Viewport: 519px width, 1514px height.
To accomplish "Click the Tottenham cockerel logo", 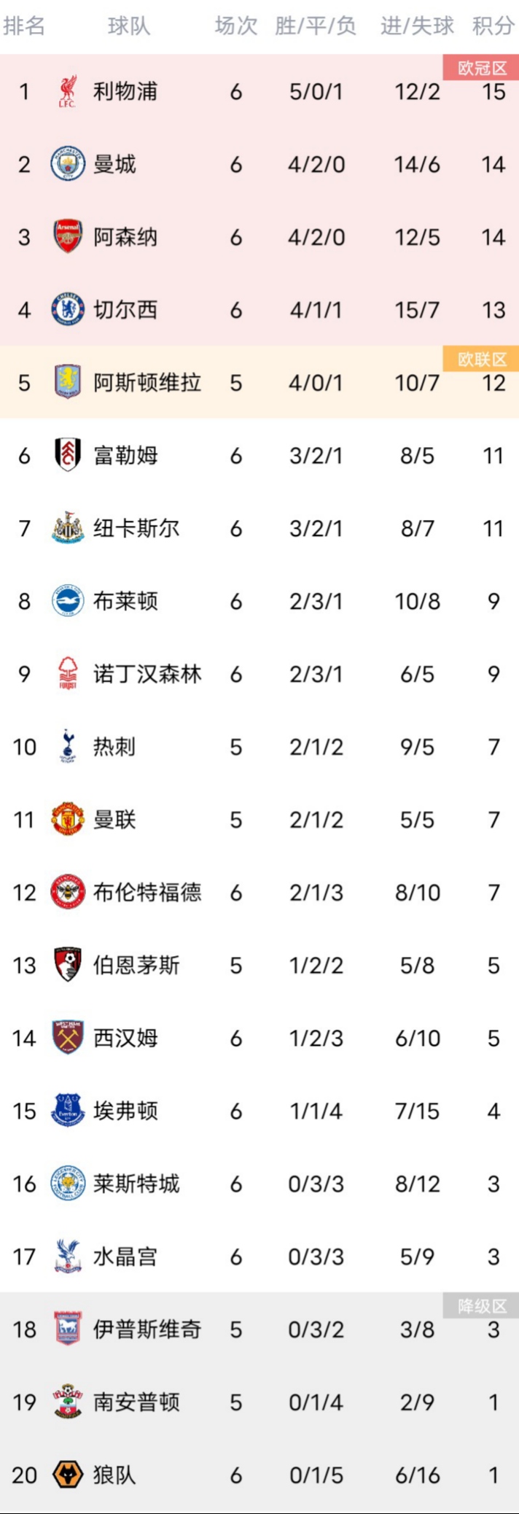I will tap(67, 747).
